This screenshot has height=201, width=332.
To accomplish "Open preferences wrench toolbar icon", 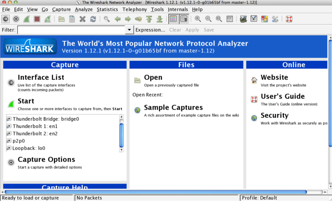I will coord(275,19).
